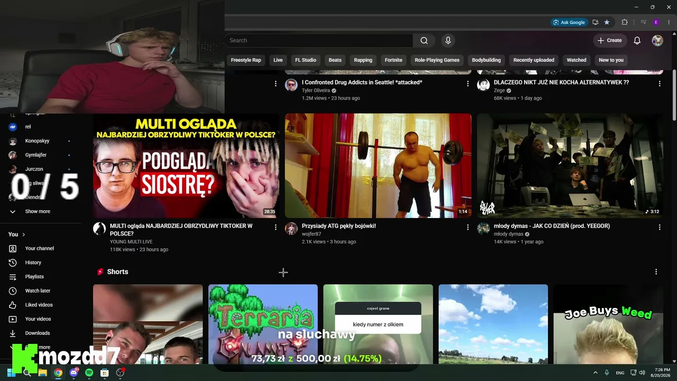Launch Spotify from the taskbar
This screenshot has width=677, height=381.
89,373
